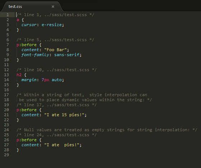Click 'p:before' selector on line 20
This screenshot has width=201, height=168.
(27, 110)
